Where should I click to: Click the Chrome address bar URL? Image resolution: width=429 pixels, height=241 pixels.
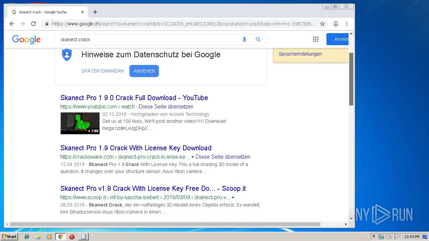coord(183,24)
